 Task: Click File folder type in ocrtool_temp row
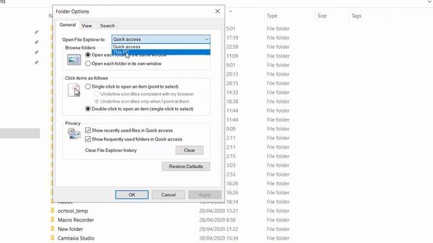coord(278,211)
